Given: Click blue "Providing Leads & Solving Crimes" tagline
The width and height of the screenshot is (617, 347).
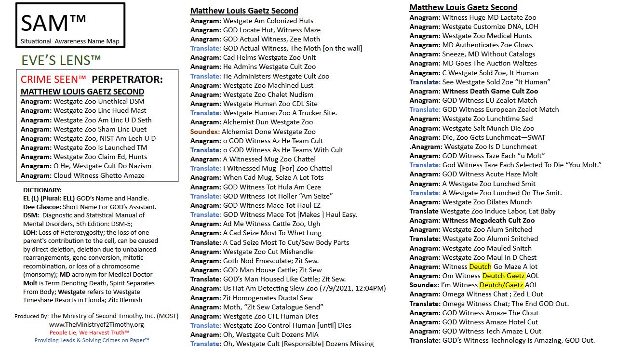Looking at the screenshot, I should [92, 340].
